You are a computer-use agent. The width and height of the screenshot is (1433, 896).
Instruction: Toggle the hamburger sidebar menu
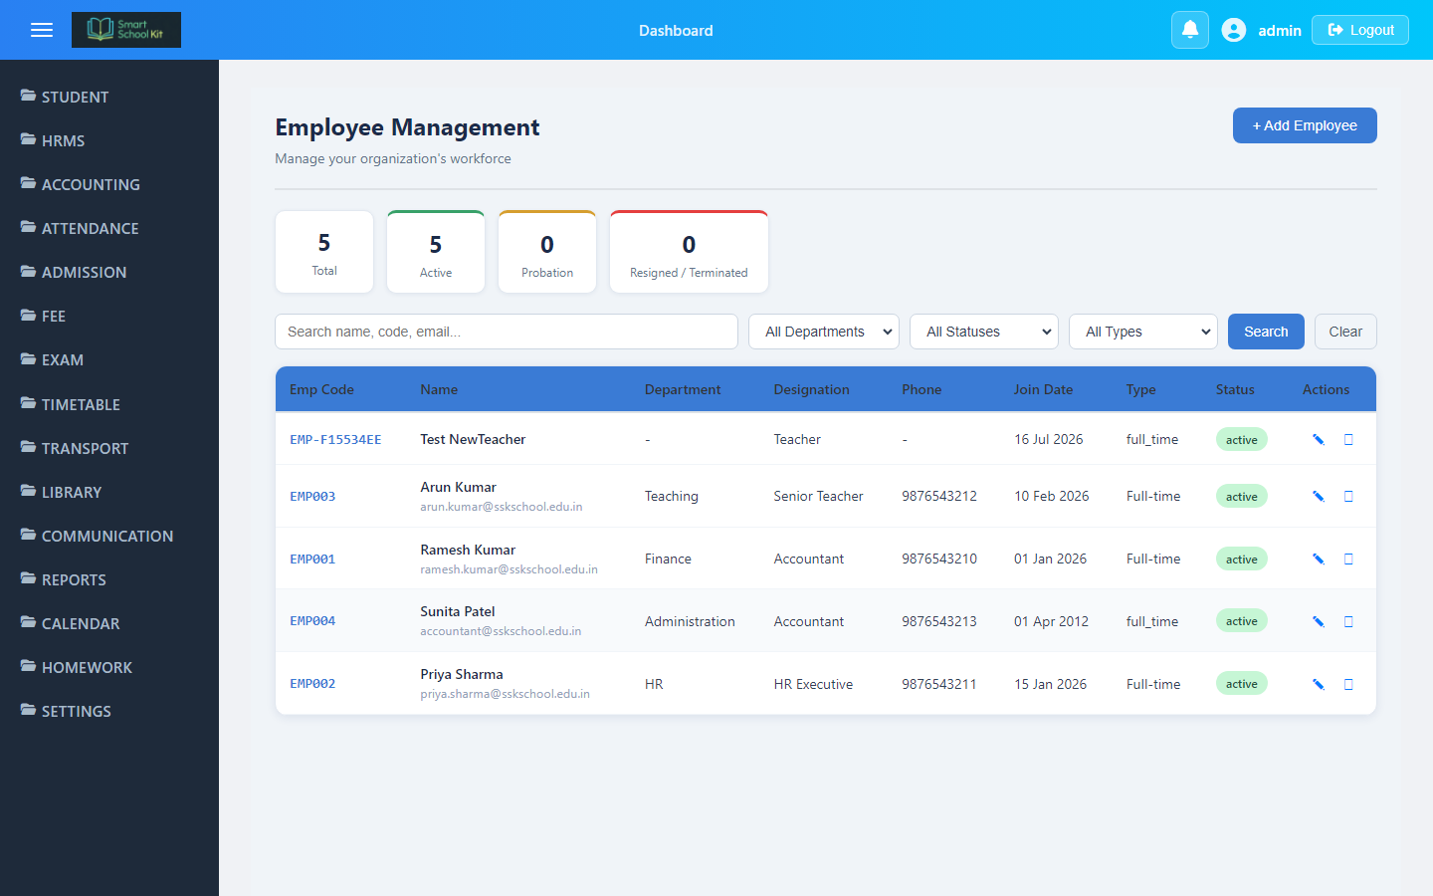tap(42, 30)
